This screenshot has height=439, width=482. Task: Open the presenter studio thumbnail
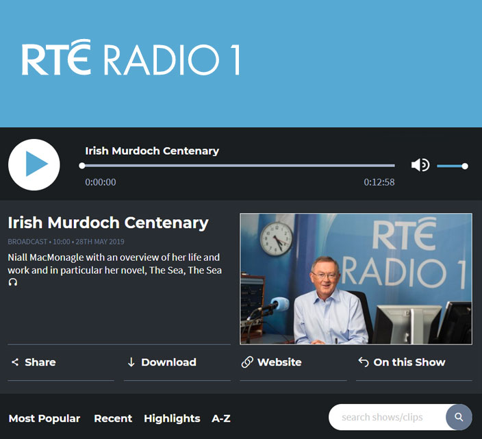356,279
